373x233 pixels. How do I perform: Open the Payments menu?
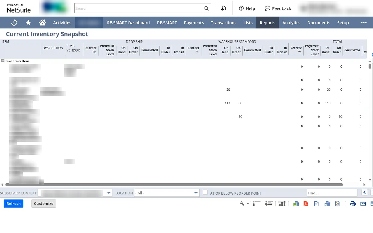coord(194,22)
